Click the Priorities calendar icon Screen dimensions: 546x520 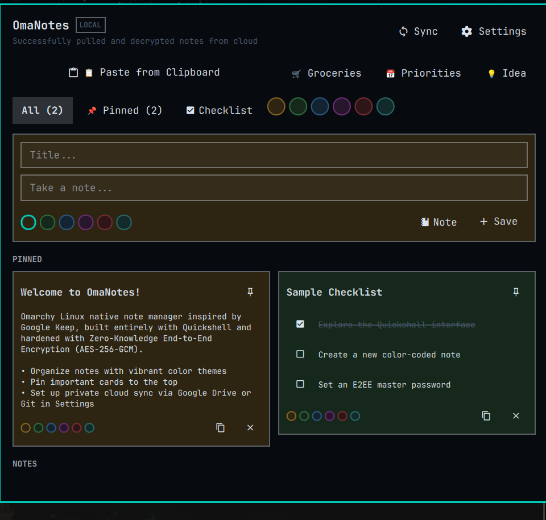pos(390,74)
